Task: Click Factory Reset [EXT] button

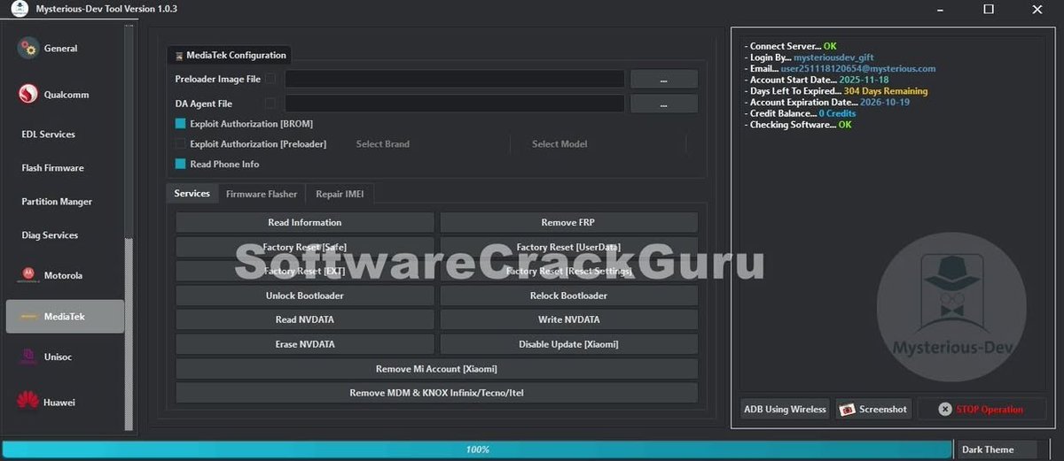Action: click(305, 271)
